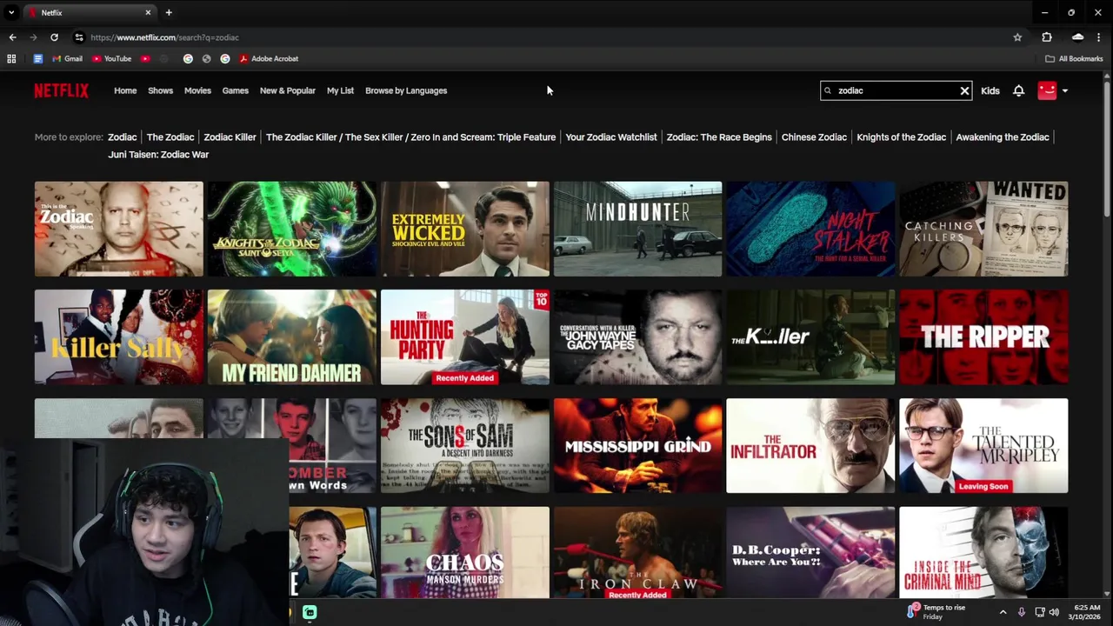This screenshot has height=626, width=1113.
Task: Click the search input field
Action: 896,90
